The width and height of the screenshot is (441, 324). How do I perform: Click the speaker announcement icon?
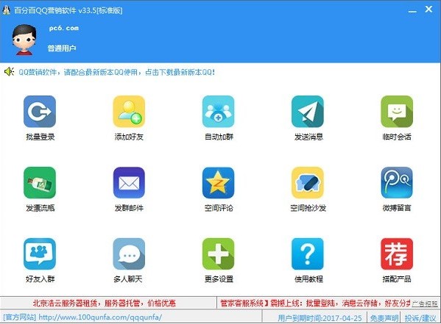pos(9,72)
